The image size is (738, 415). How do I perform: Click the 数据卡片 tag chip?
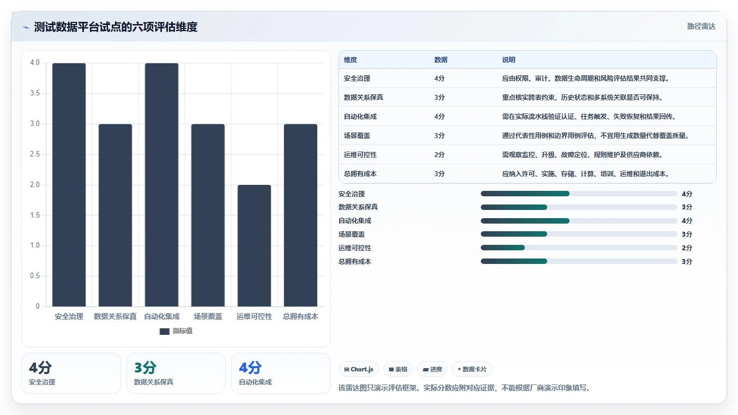472,369
